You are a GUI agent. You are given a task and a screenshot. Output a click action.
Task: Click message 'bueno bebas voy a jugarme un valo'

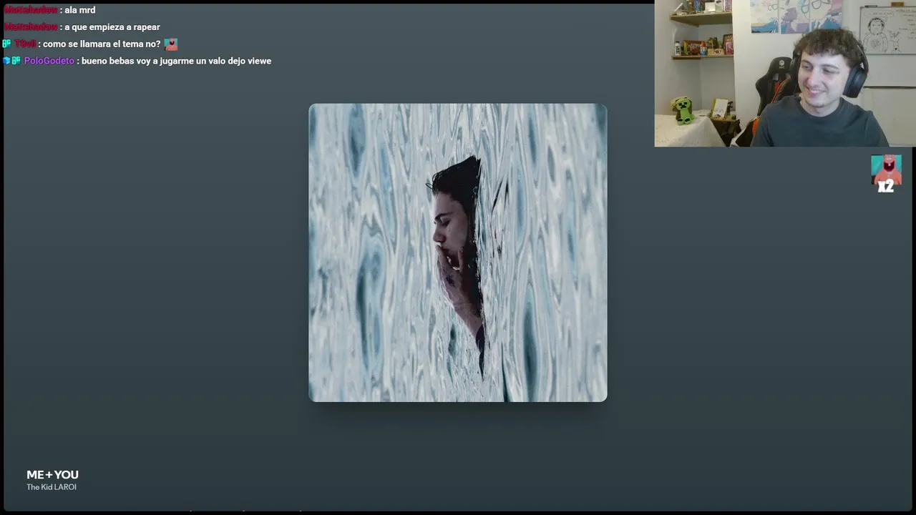pyautogui.click(x=176, y=61)
